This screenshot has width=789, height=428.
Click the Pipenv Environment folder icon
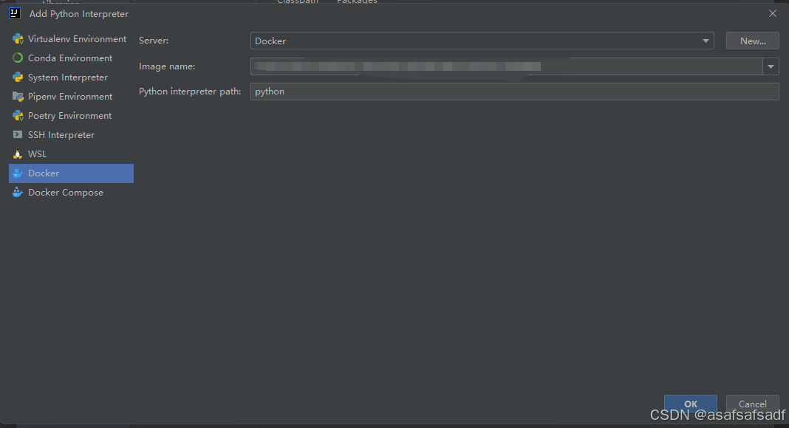tap(18, 97)
